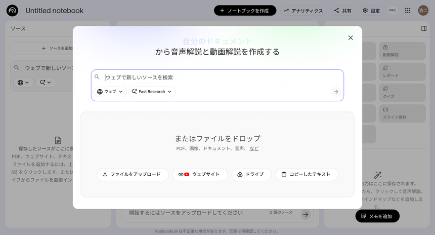Click the など link for file types
Viewport: 435px width, 235px height.
point(254,148)
